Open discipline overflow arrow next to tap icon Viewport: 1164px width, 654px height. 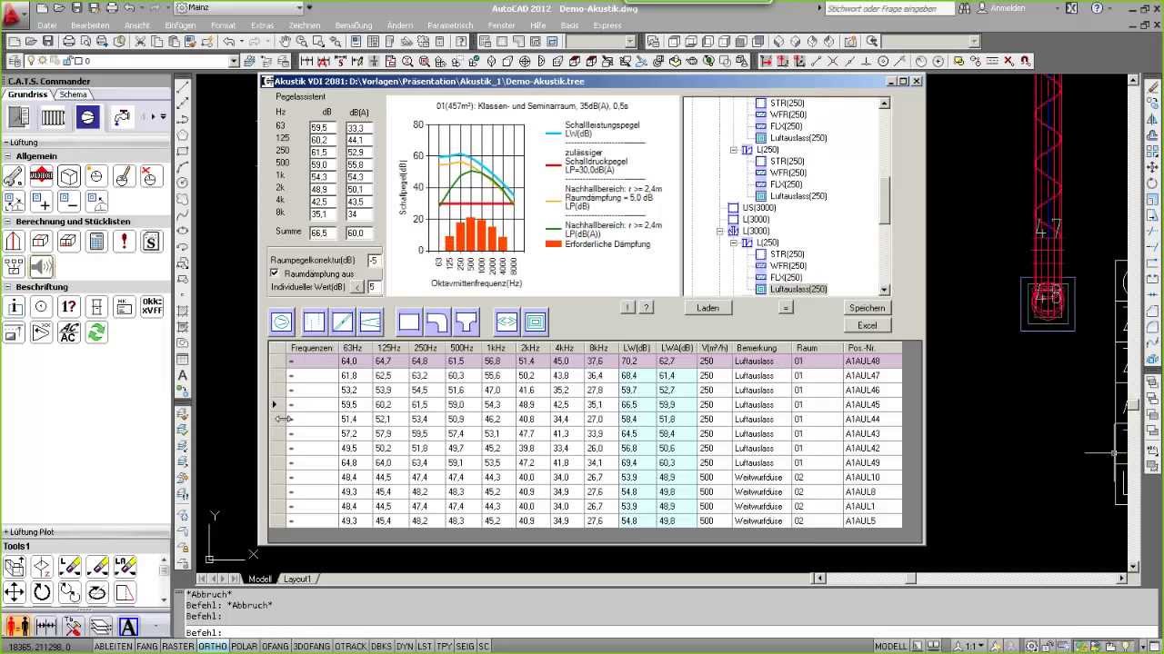[x=163, y=117]
